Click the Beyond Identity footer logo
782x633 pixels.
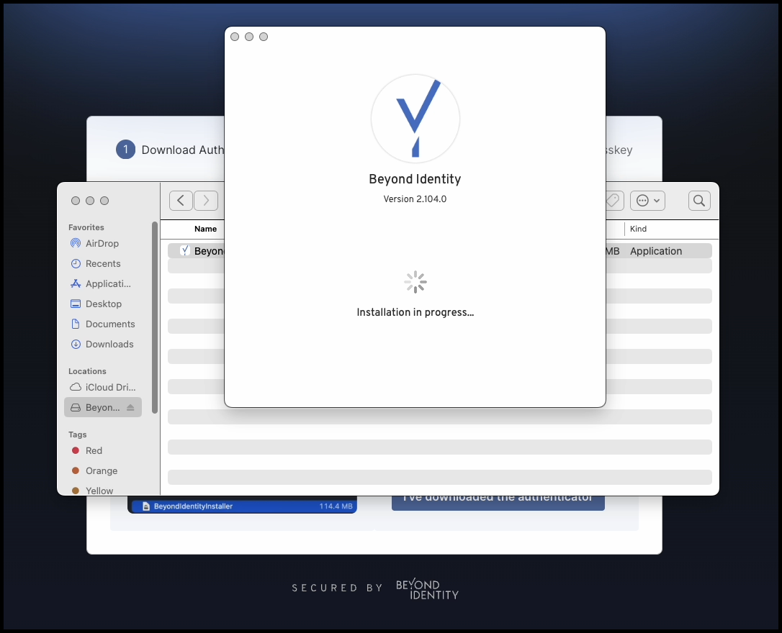pos(428,588)
